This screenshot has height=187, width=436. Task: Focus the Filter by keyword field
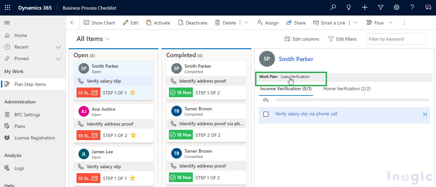pyautogui.click(x=396, y=39)
